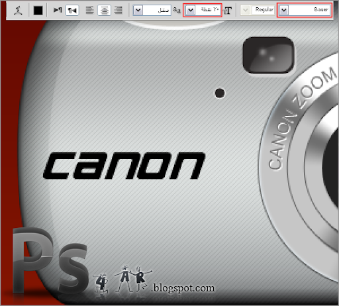Click the 'CANON ZOOM' lens ring text
Screen dimensions: 339x306
[302, 119]
